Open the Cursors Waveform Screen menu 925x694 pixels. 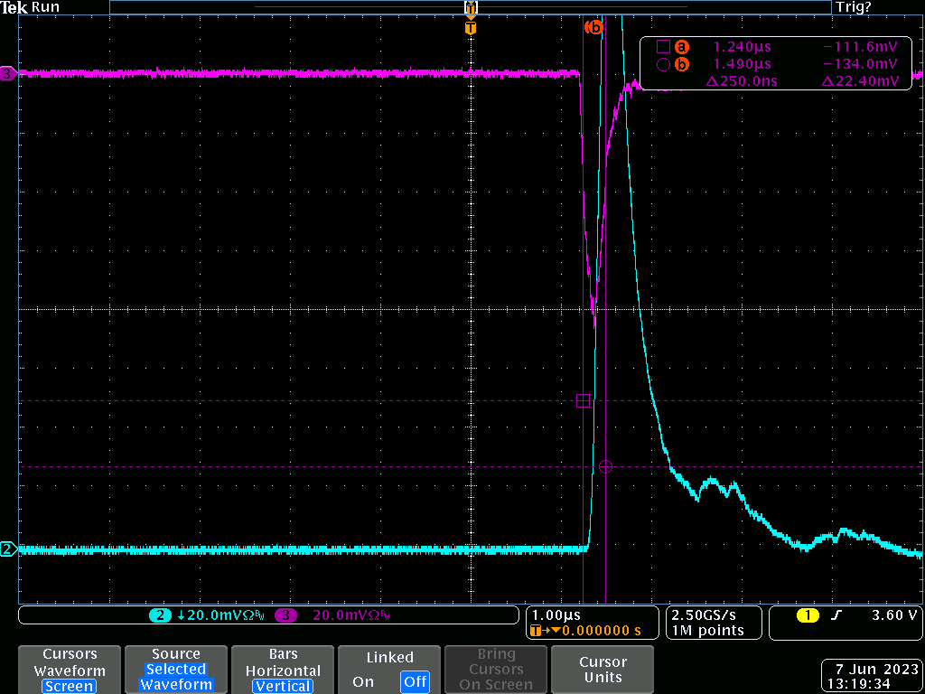tap(70, 669)
